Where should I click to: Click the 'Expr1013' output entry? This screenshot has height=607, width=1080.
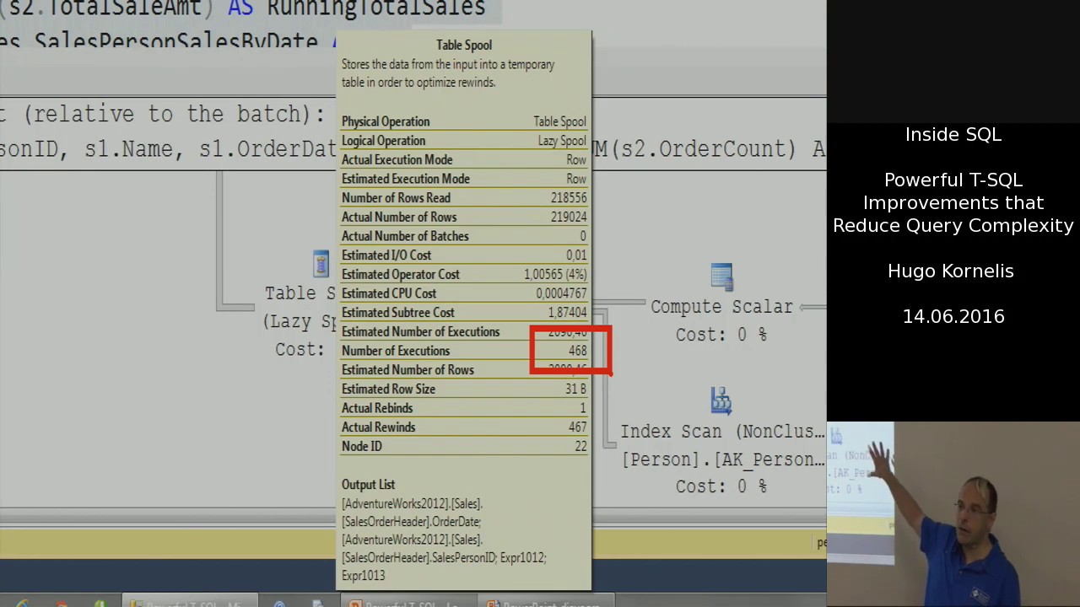(363, 576)
